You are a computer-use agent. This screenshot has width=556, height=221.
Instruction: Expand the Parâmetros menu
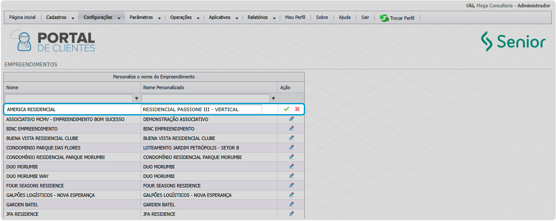coord(145,18)
